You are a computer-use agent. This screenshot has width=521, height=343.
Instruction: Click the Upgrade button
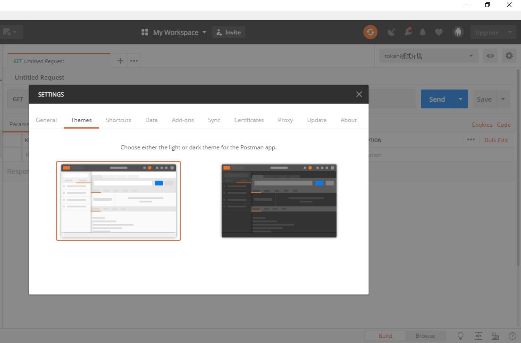487,33
